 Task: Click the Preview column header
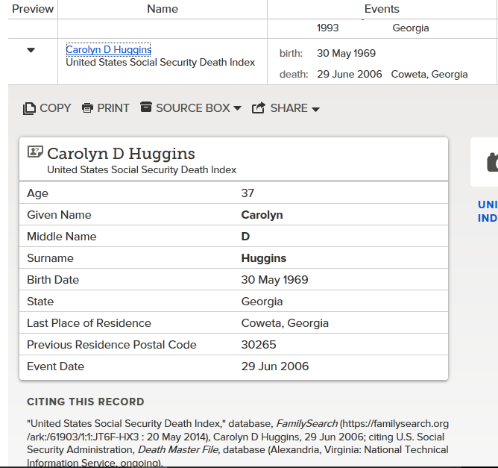[x=33, y=9]
